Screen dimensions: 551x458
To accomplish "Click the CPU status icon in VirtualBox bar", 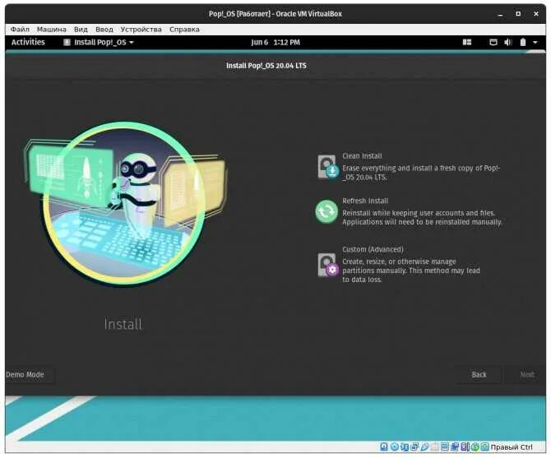I will click(x=465, y=446).
